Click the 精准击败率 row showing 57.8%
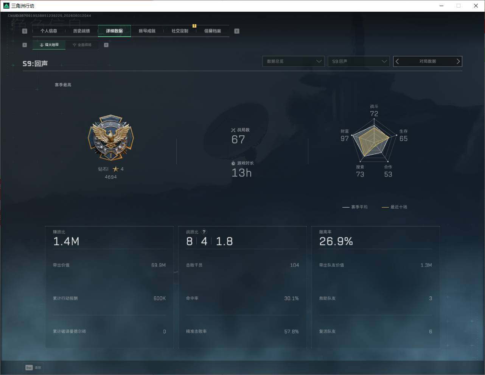 point(242,332)
